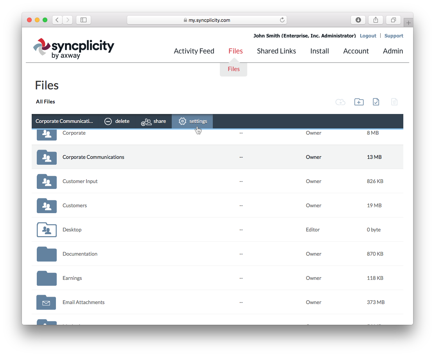The image size is (435, 356).
Task: Click the document checkmark icon
Action: tap(376, 102)
